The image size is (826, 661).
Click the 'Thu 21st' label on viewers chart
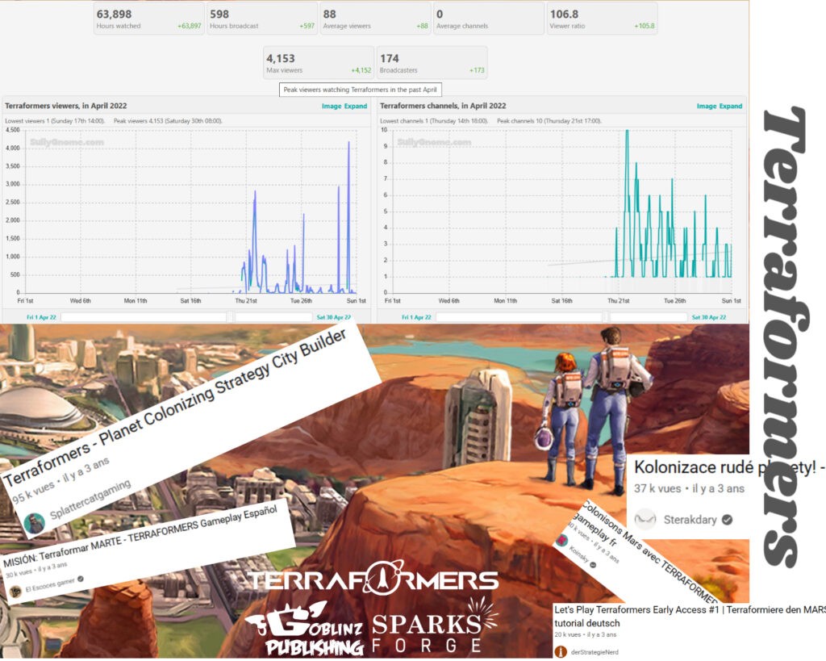pyautogui.click(x=246, y=301)
